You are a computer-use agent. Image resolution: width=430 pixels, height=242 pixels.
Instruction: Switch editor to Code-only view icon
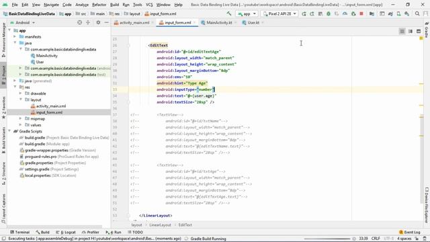click(402, 32)
